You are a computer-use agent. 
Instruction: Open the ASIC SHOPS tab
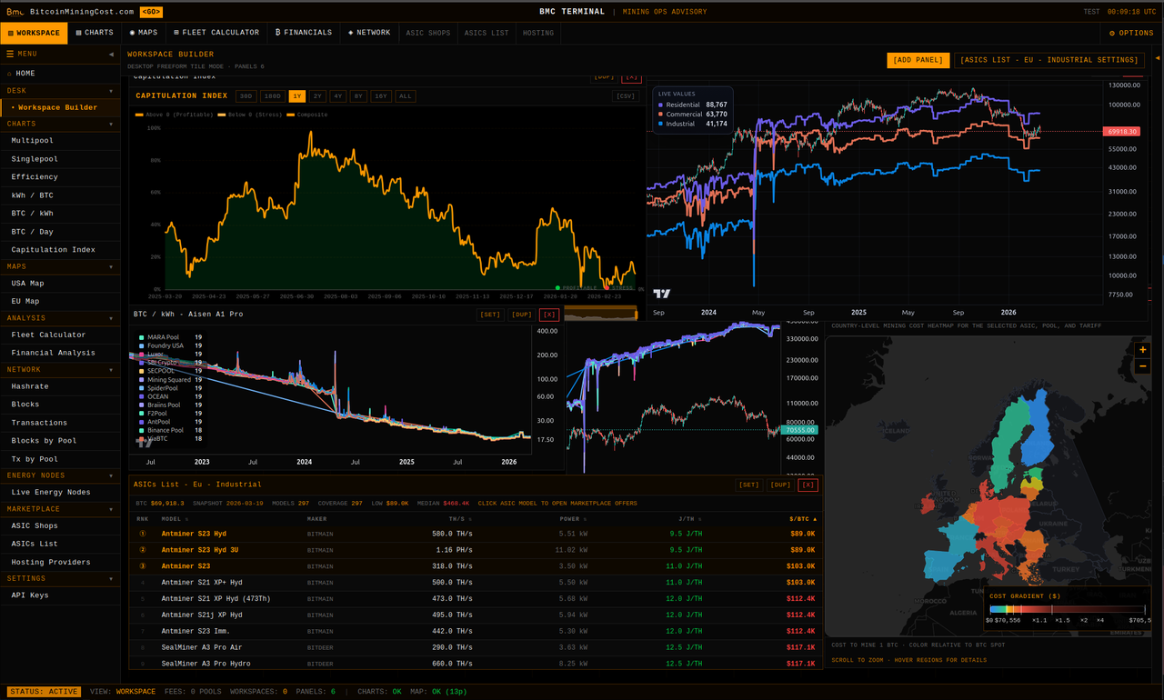[428, 32]
